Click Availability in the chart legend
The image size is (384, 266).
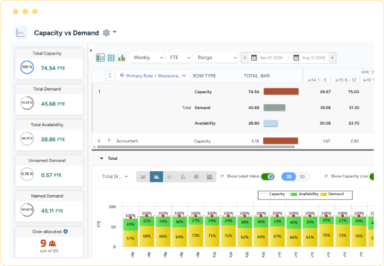click(305, 194)
